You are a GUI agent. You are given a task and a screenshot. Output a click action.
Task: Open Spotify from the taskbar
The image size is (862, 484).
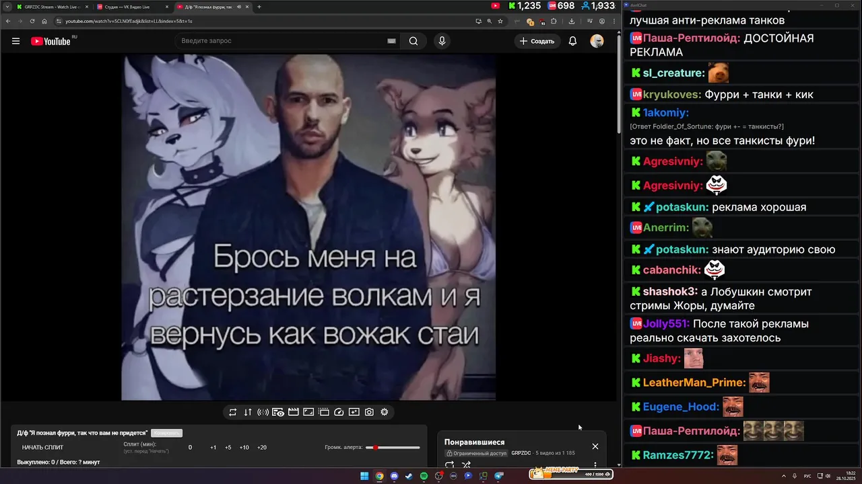tap(424, 476)
